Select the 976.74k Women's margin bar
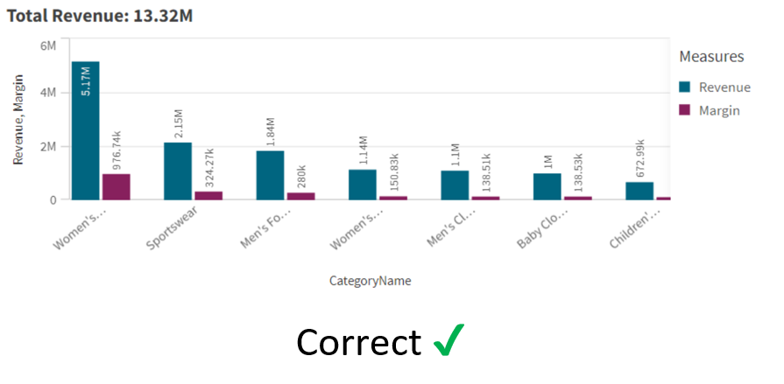784x384 pixels. (x=117, y=187)
